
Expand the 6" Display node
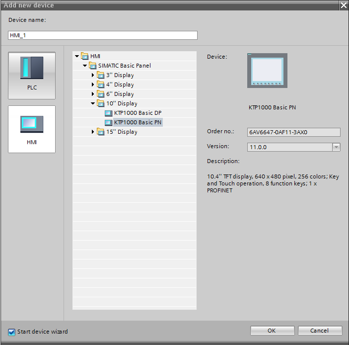point(93,94)
